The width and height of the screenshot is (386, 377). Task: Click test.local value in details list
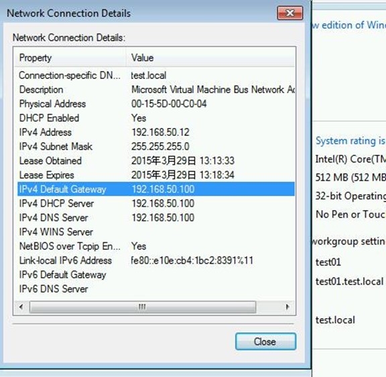tap(149, 75)
